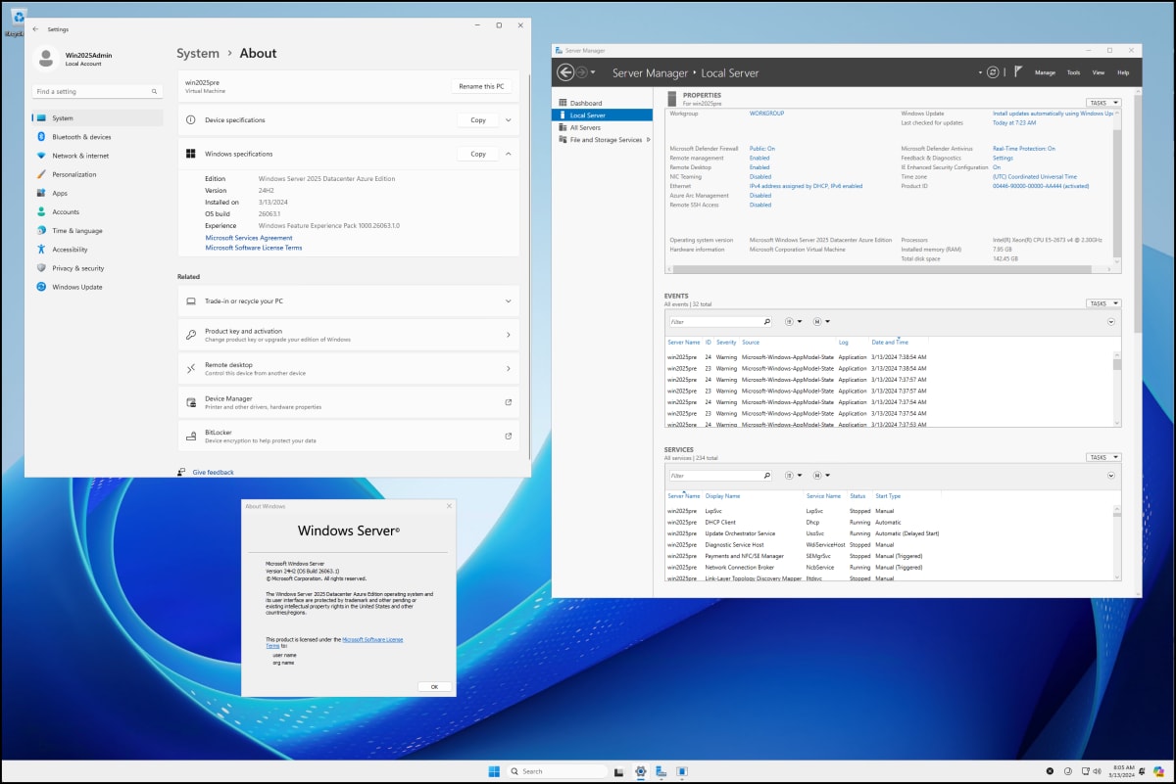Open the Copilot icon in system tray
1176x784 pixels.
(1159, 771)
